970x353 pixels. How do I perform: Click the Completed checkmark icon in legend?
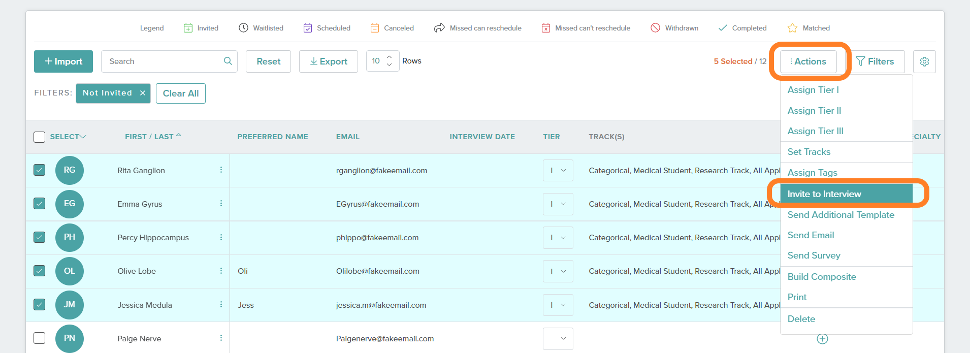723,28
